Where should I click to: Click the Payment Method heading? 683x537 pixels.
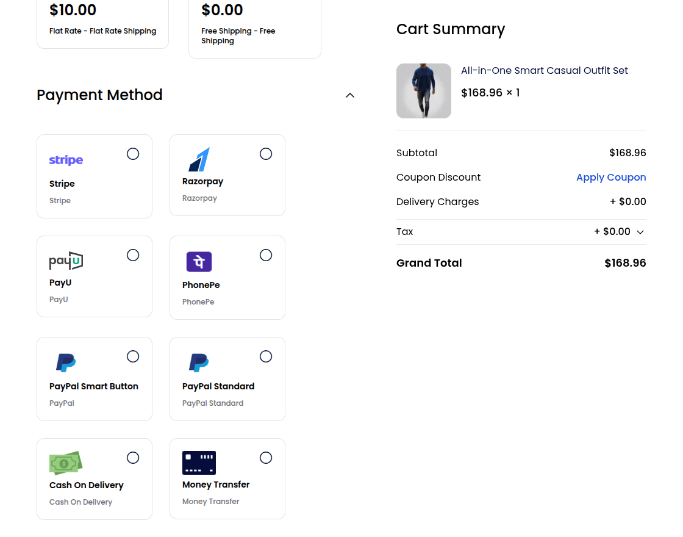99,95
